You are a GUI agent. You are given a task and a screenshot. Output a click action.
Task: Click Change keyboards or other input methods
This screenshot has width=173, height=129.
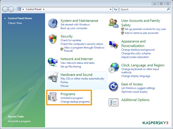tap(140, 71)
